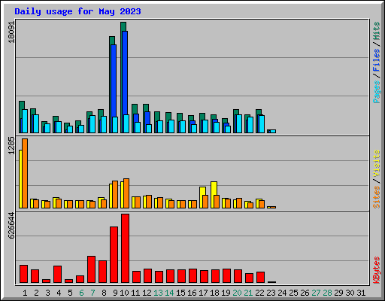Click day 31 on the x-axis
This screenshot has height=301, width=385.
pyautogui.click(x=361, y=293)
